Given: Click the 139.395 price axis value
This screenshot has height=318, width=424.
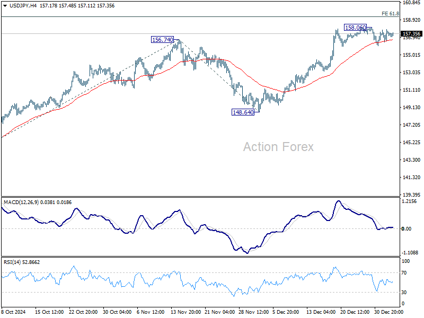Looking at the screenshot, I should click(411, 195).
